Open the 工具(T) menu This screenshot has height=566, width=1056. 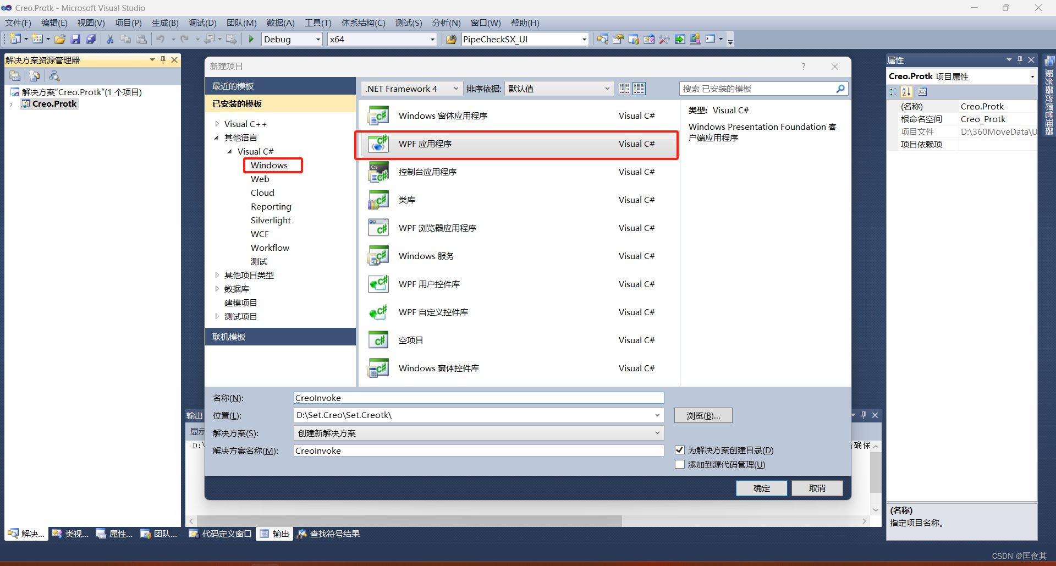318,23
